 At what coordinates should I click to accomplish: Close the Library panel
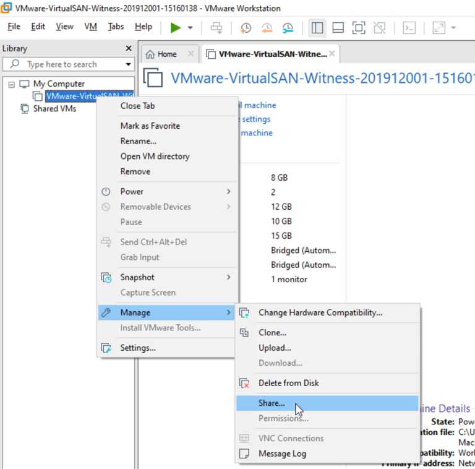[x=129, y=48]
